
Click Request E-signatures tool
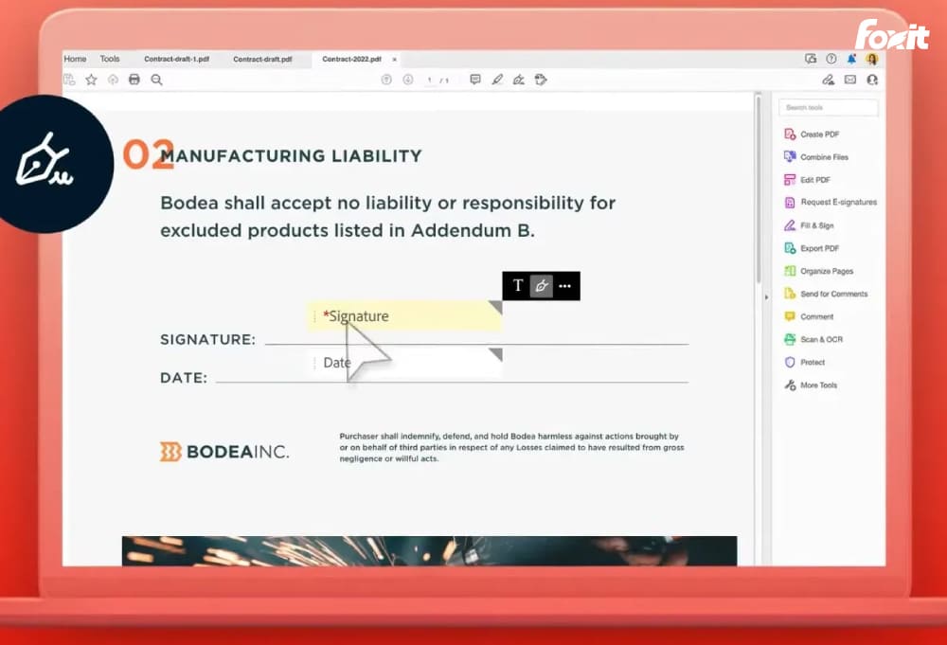[x=837, y=202]
